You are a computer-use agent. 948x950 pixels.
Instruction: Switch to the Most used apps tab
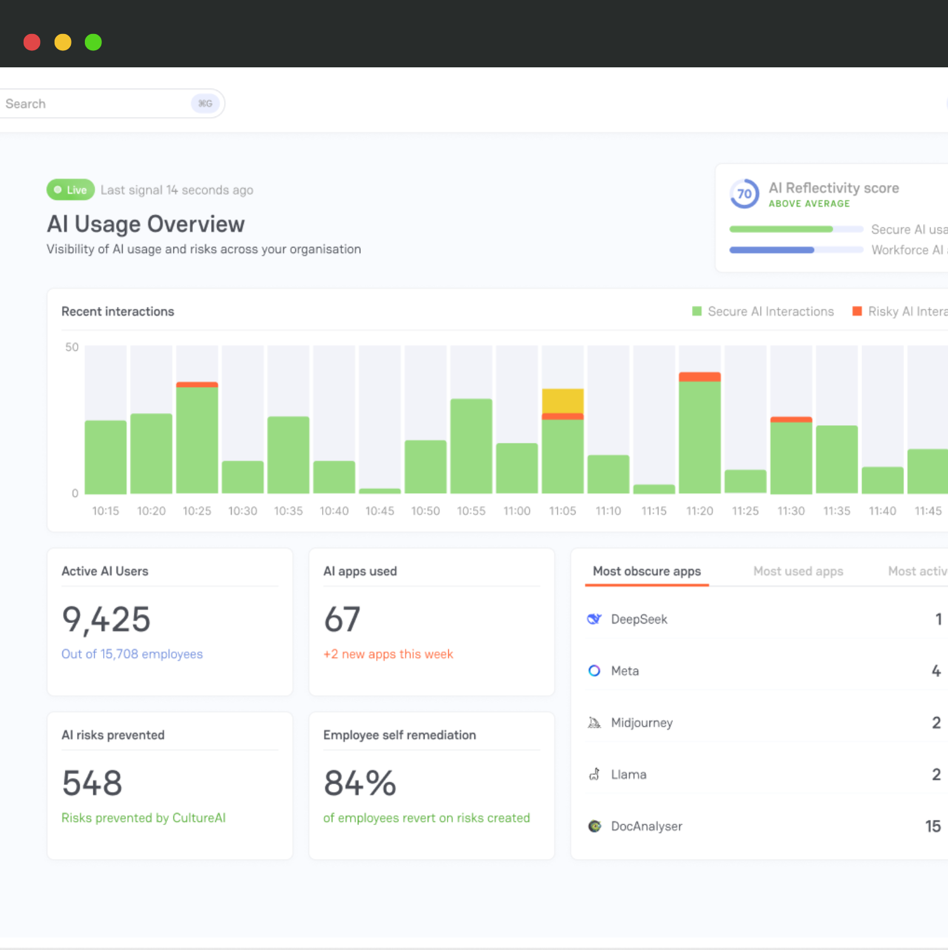[x=798, y=571]
